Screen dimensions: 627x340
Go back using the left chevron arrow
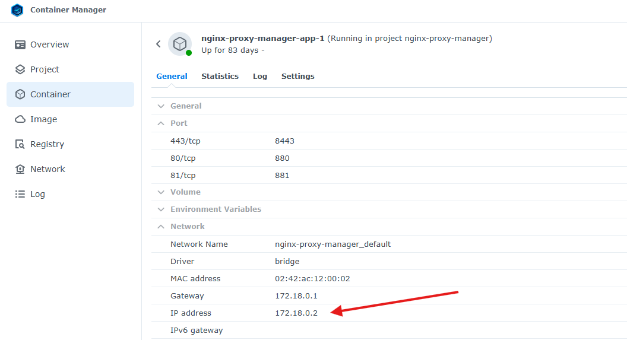(x=159, y=44)
